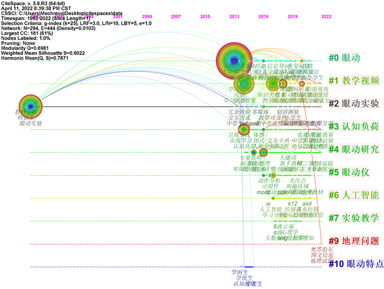Image resolution: width=384 pixels, height=289 pixels.
Task: Click the largest node on cluster #0 timeline
Action: pos(234,61)
